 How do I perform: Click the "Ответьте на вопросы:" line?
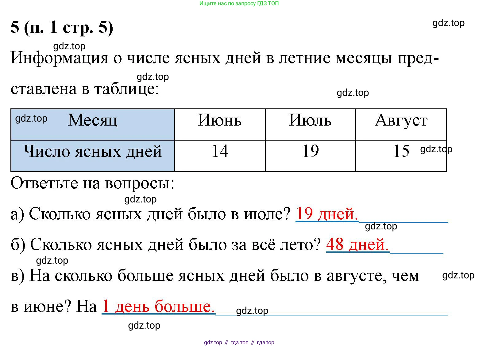click(x=92, y=183)
